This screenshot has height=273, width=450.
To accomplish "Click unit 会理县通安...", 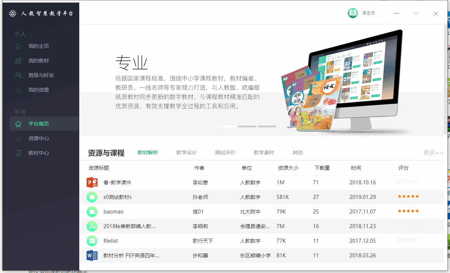I will point(255,226).
